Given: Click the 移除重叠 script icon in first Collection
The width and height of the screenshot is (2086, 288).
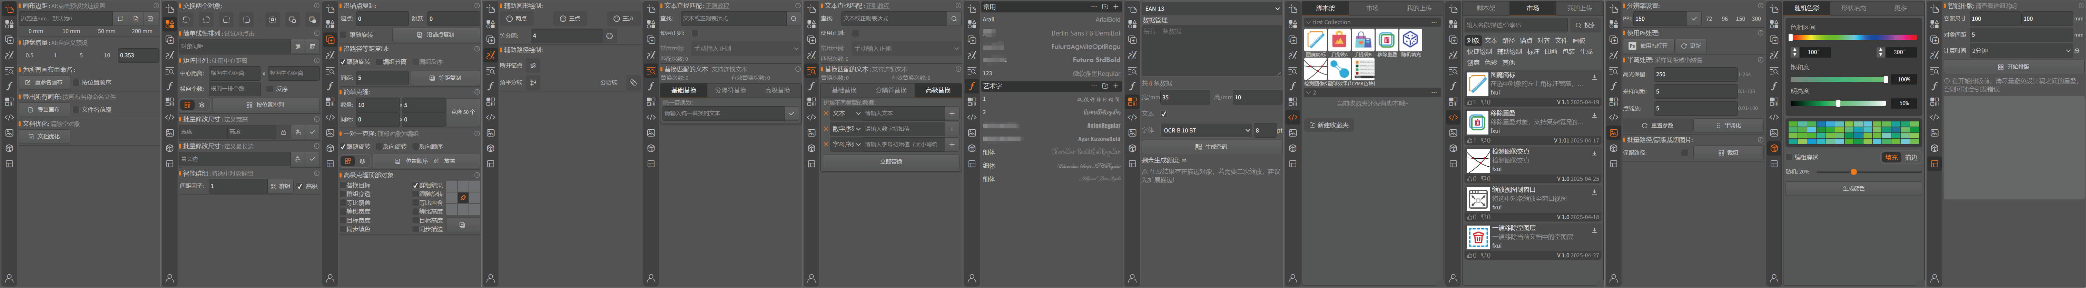Looking at the screenshot, I should 1386,40.
